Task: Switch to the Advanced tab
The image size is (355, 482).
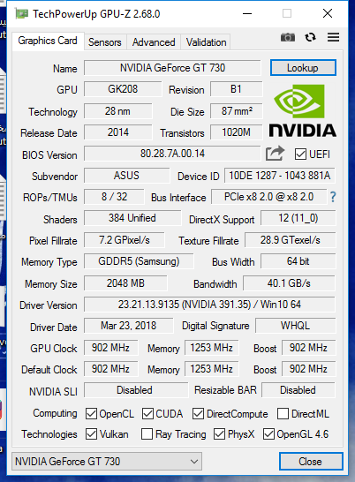Action: pyautogui.click(x=154, y=42)
